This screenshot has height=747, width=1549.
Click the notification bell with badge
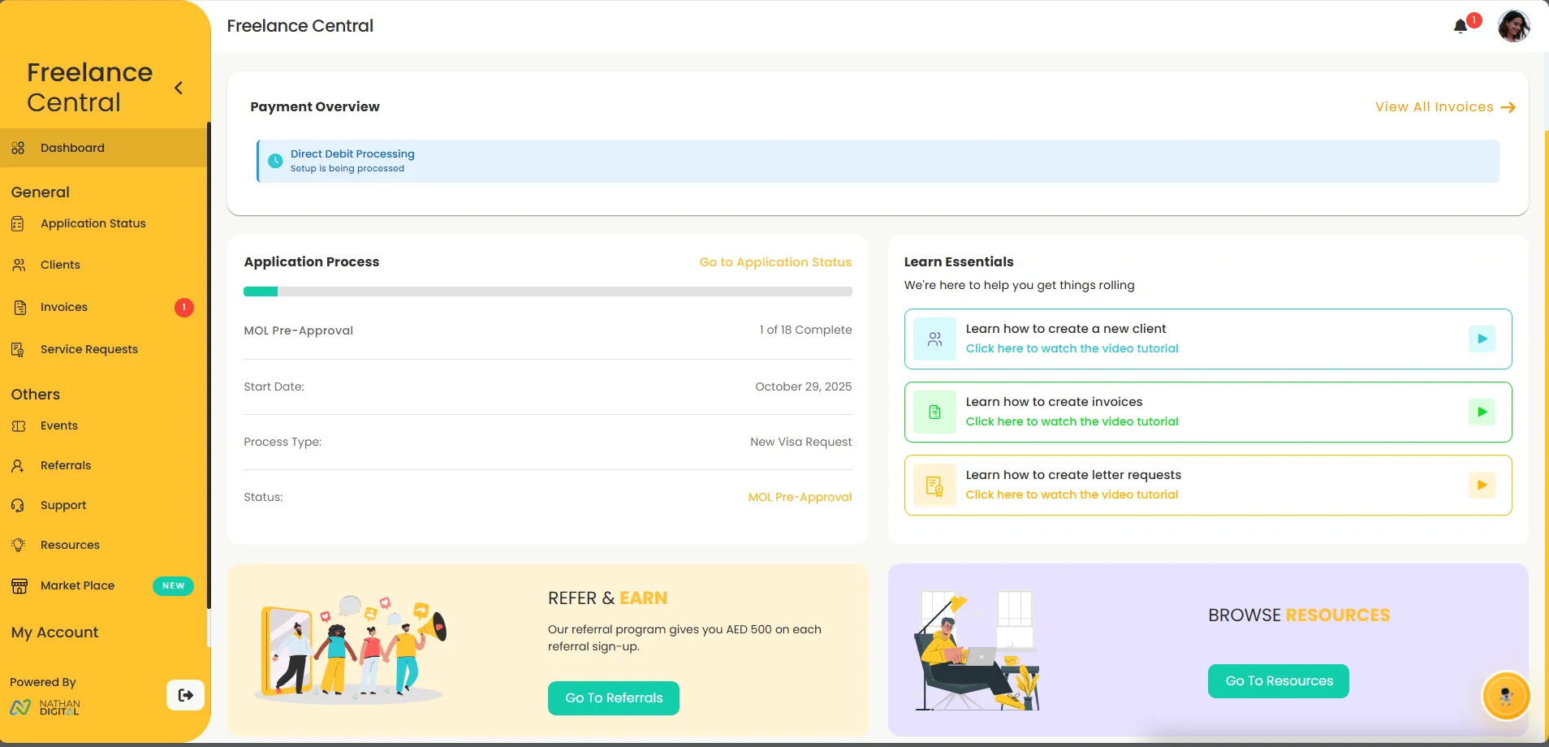(x=1461, y=25)
